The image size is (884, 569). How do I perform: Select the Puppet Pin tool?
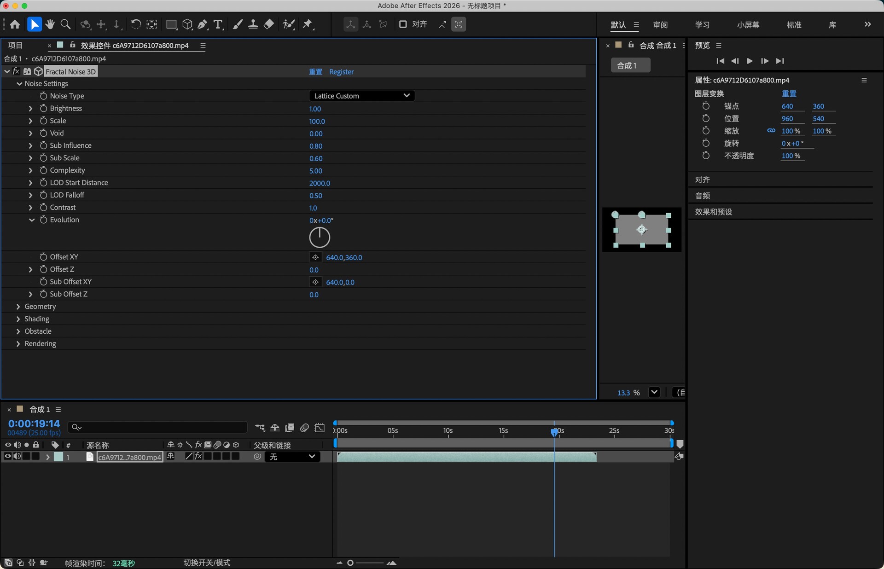tap(308, 24)
